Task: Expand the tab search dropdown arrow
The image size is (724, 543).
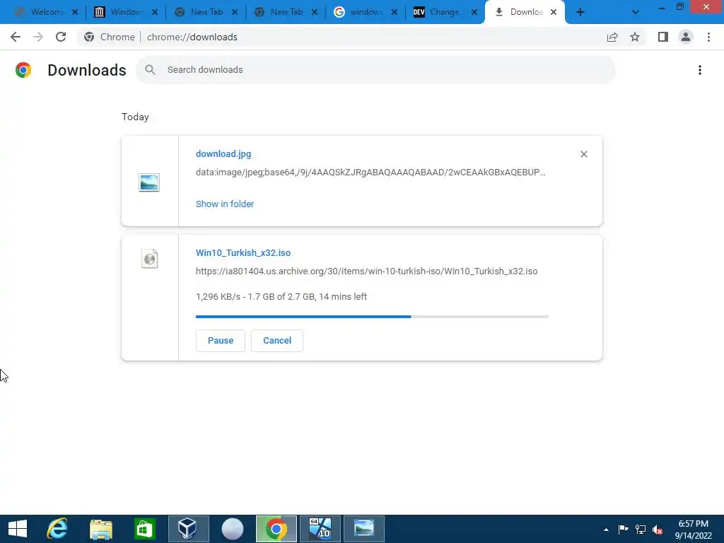Action: click(x=636, y=13)
